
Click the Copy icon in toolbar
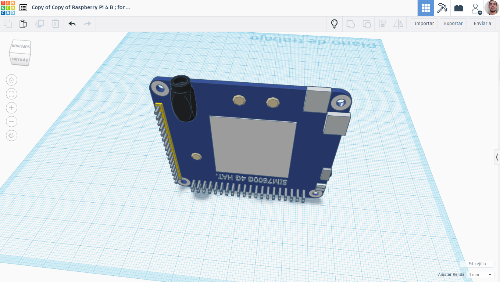coord(8,24)
